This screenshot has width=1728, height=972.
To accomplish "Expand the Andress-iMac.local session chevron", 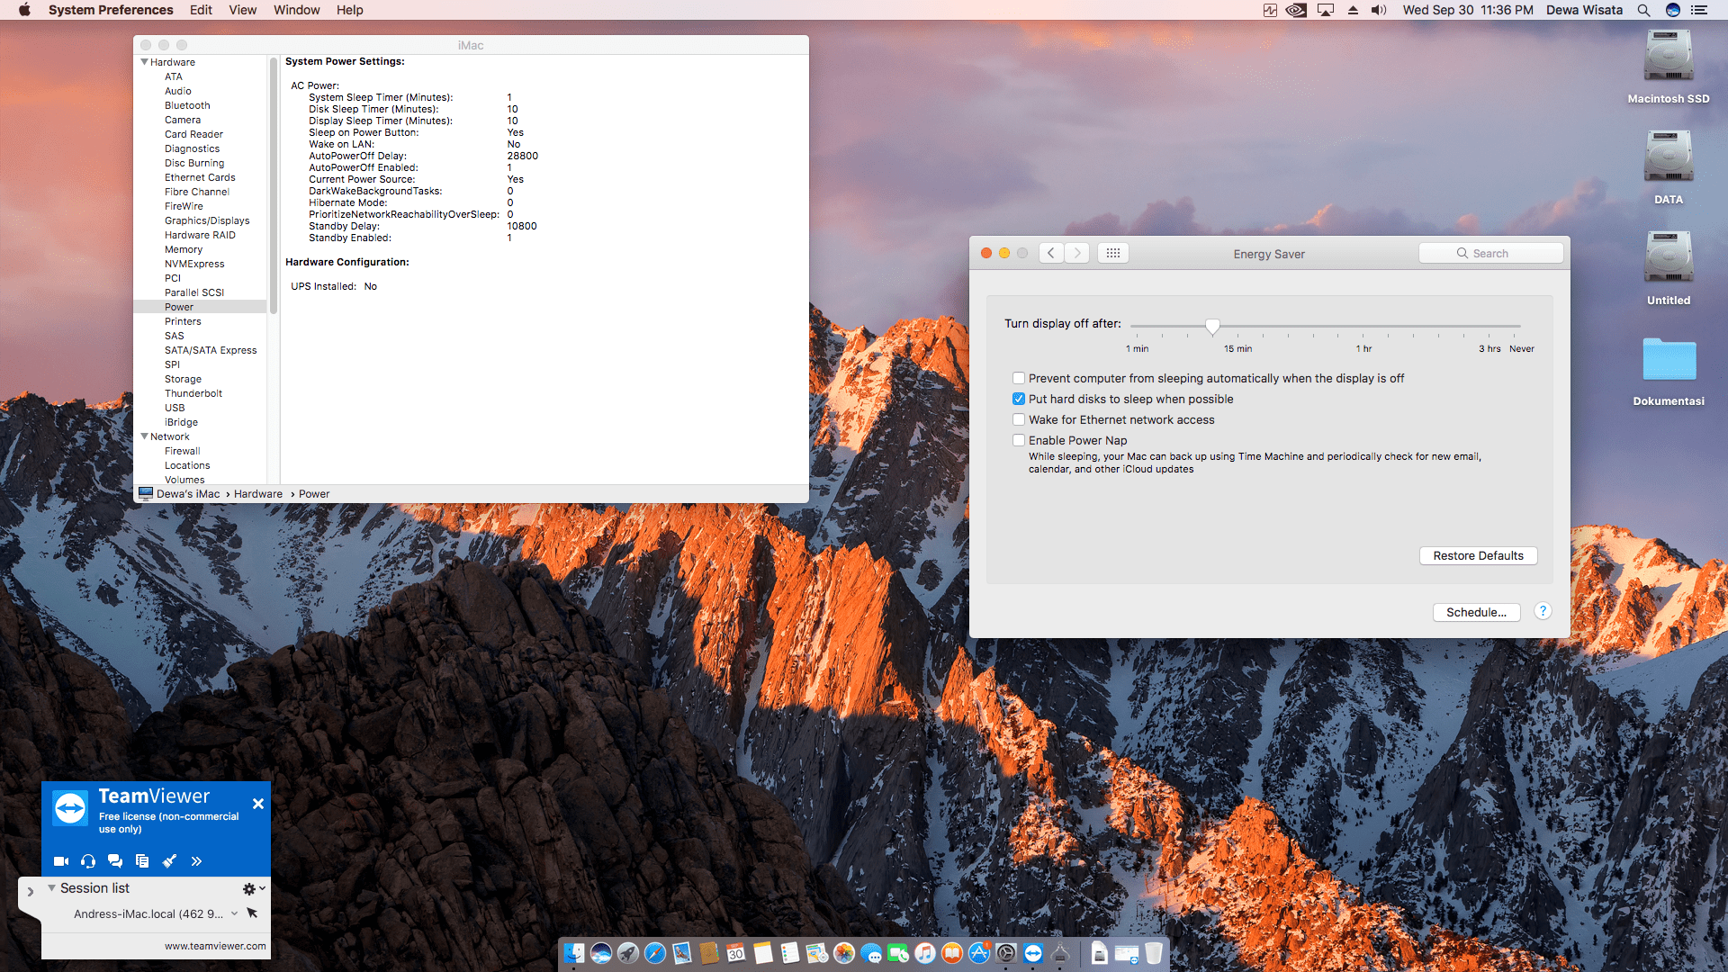I will [234, 913].
